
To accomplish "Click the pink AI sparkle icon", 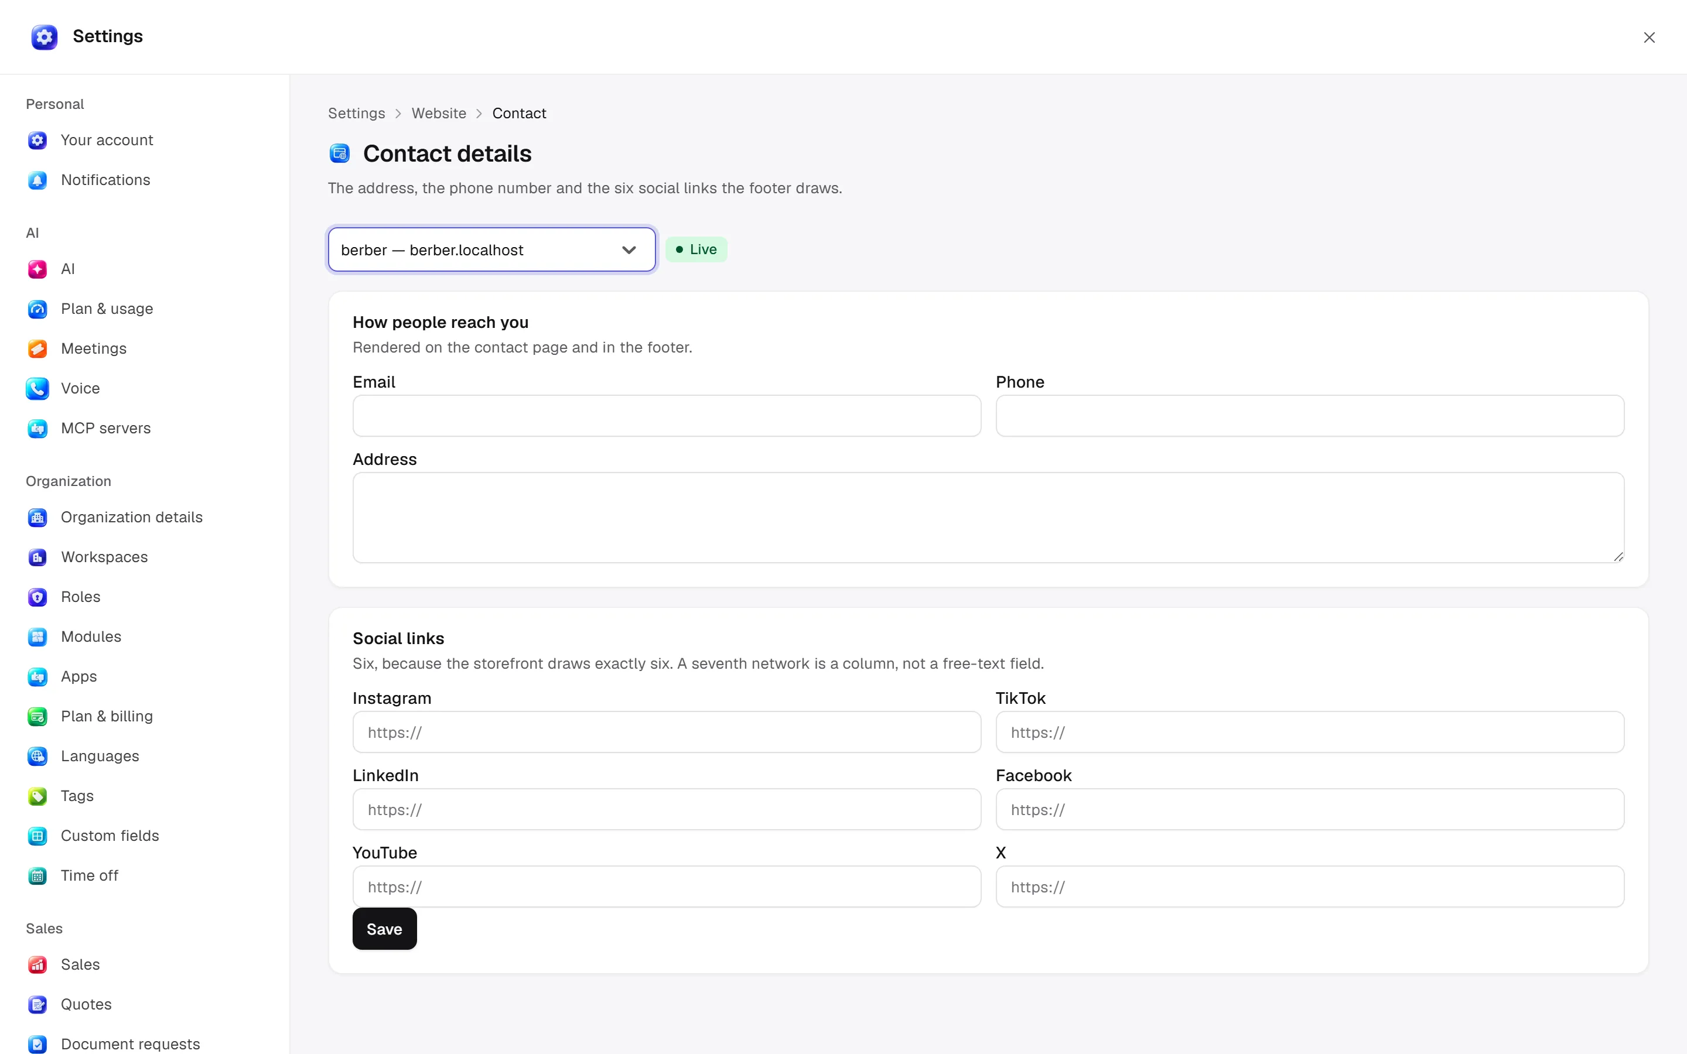I will pos(37,269).
